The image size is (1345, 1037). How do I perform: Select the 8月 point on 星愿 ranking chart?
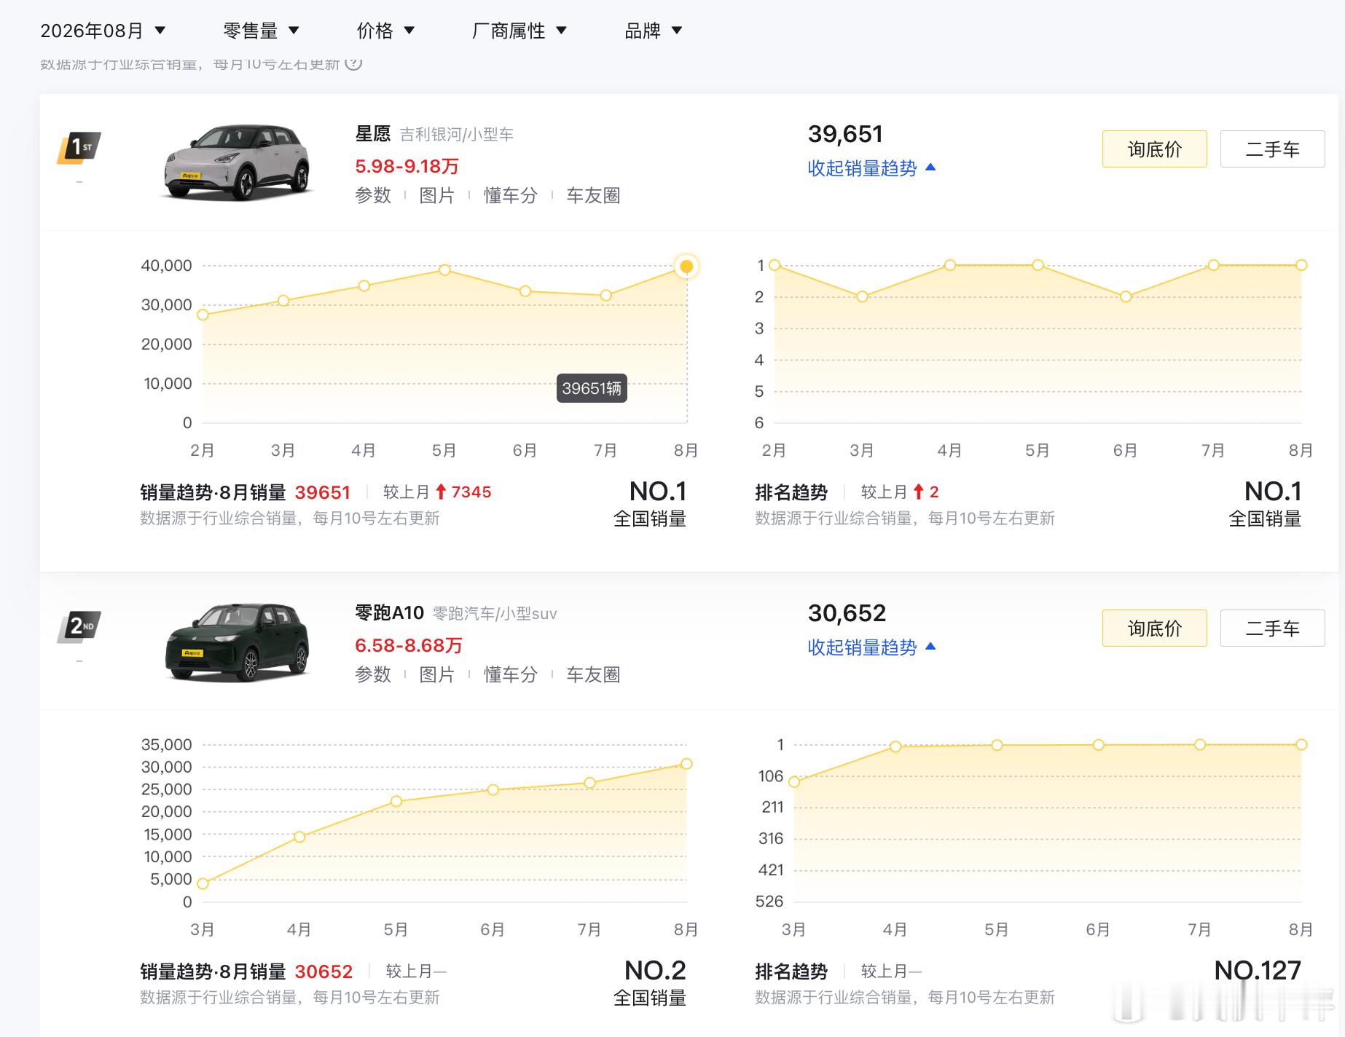point(1301,265)
